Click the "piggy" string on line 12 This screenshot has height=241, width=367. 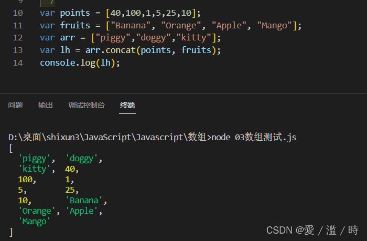[x=113, y=38]
